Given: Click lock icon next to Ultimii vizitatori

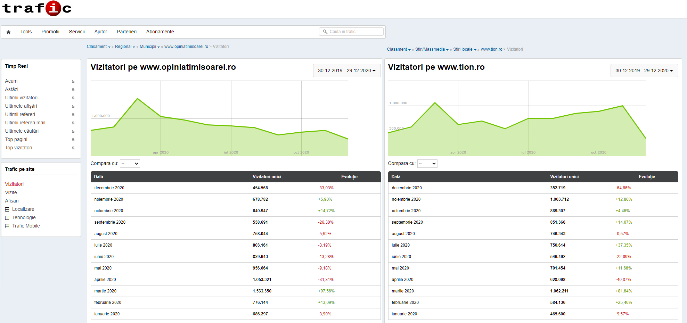Looking at the screenshot, I should click(x=73, y=98).
